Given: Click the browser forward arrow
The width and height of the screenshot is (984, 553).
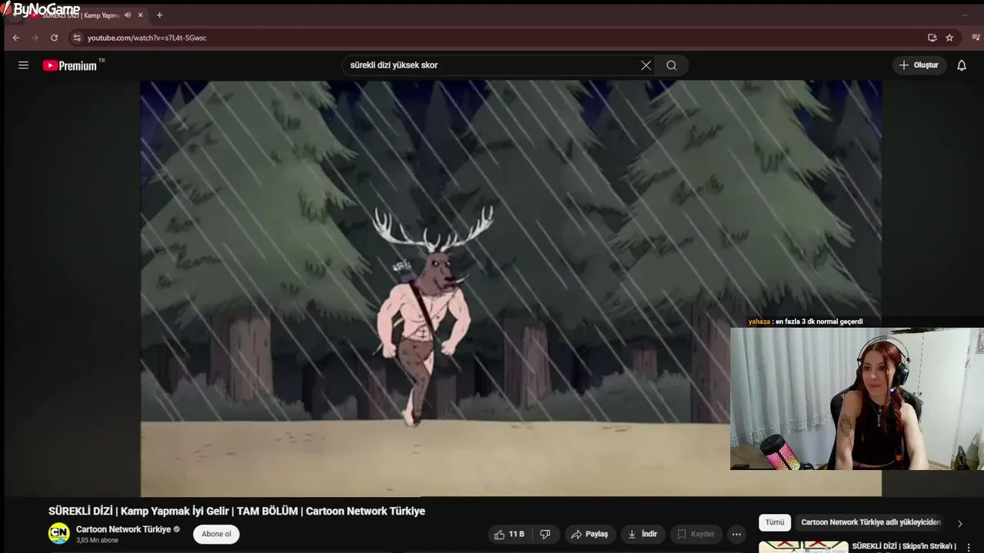Looking at the screenshot, I should coord(35,38).
